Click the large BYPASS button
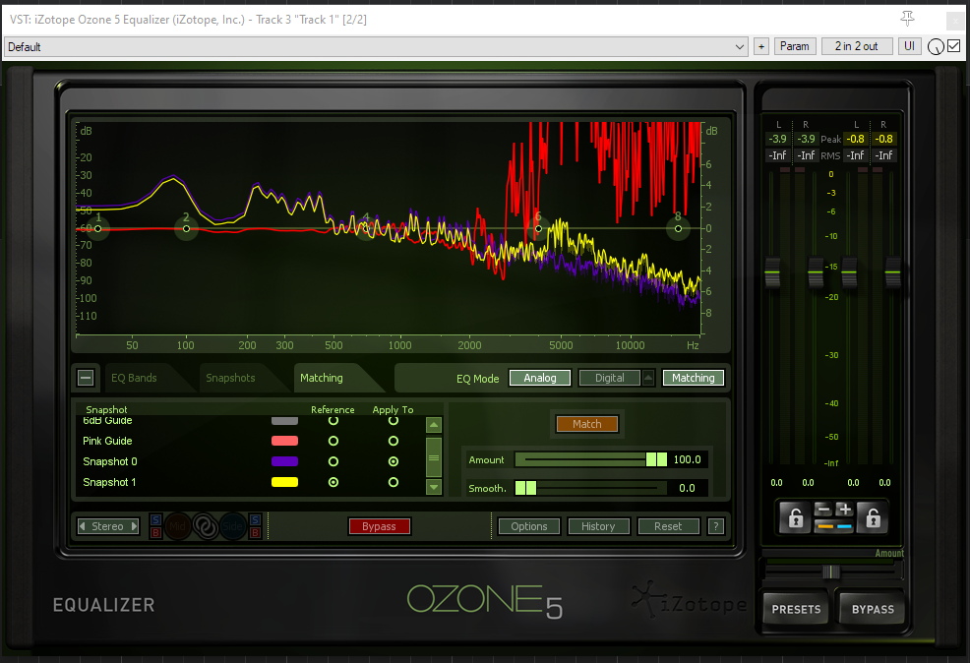This screenshot has width=970, height=663. [x=873, y=609]
